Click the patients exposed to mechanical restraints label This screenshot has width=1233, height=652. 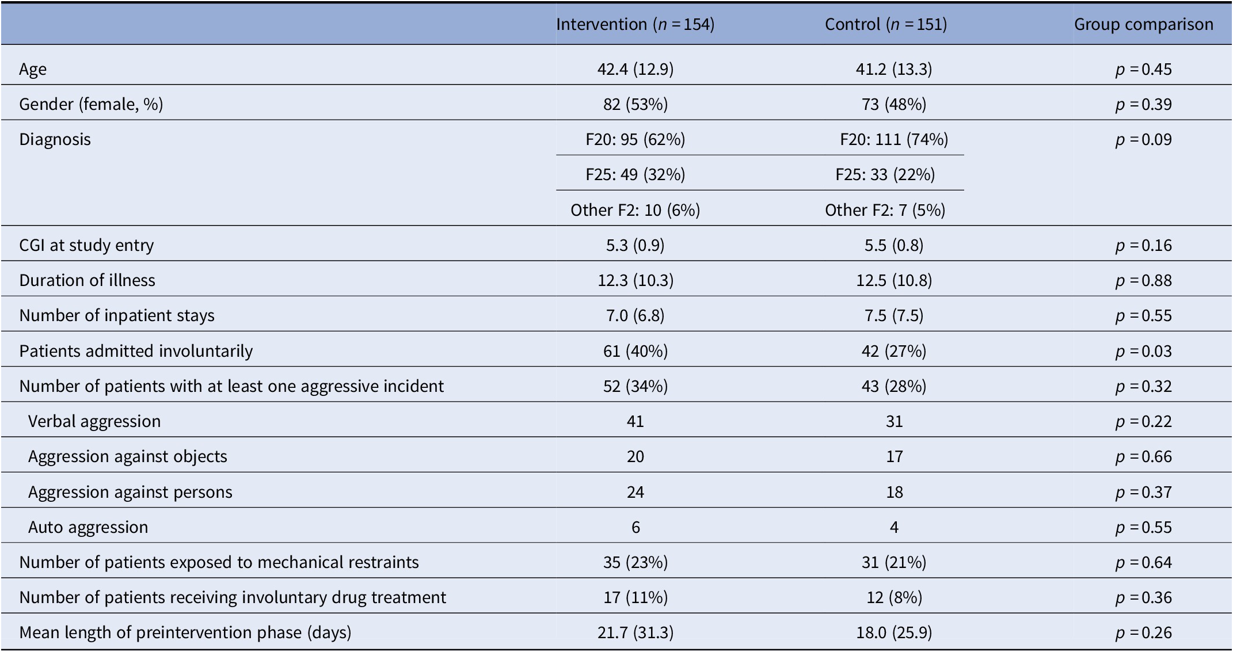tap(219, 562)
